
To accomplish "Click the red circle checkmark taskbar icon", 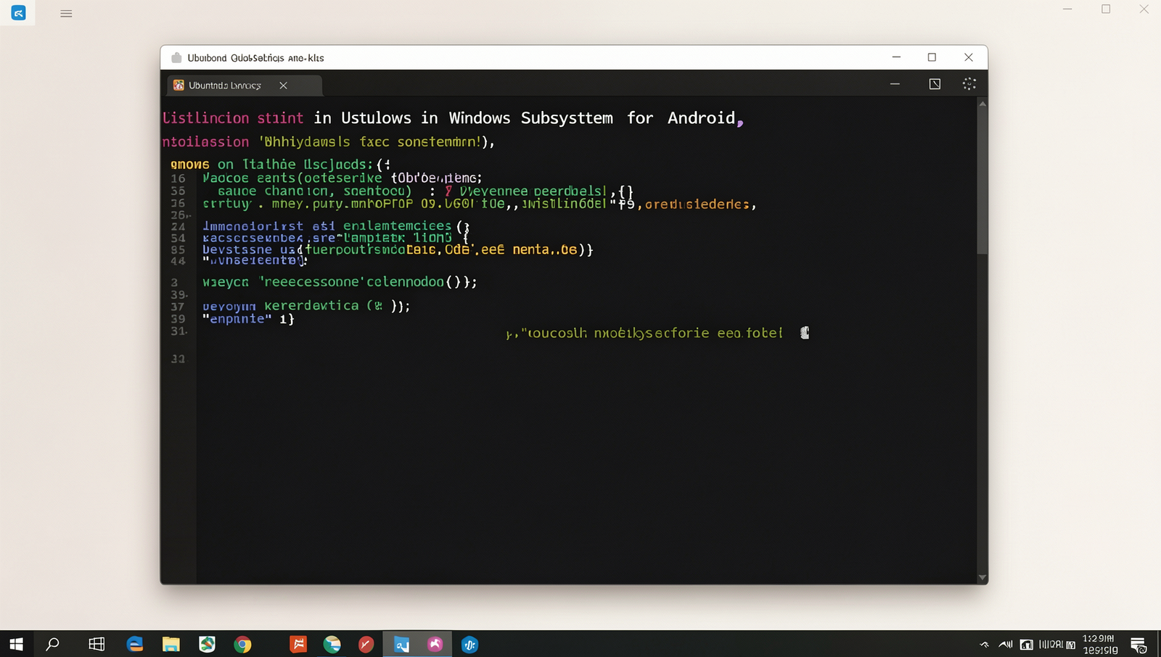I will [x=366, y=644].
